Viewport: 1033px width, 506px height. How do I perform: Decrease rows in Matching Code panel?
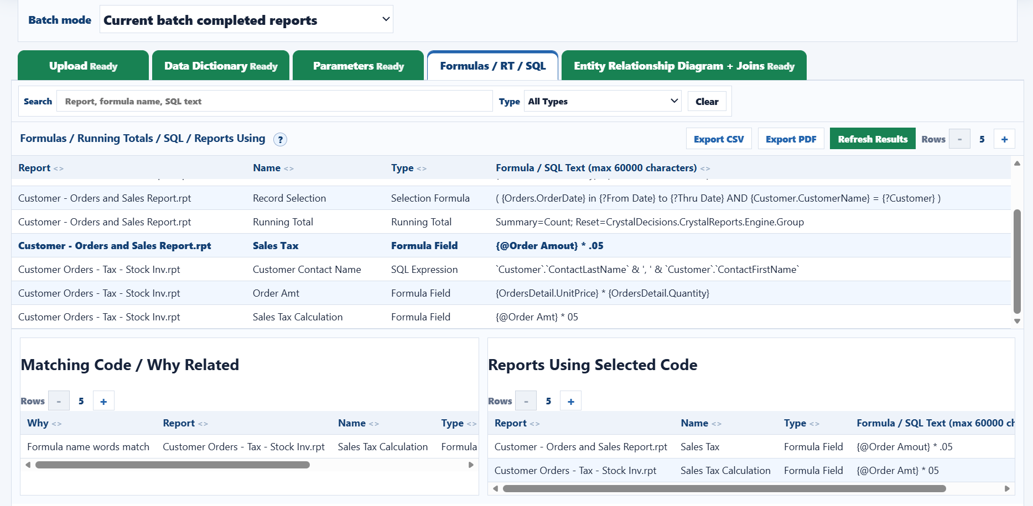(59, 401)
